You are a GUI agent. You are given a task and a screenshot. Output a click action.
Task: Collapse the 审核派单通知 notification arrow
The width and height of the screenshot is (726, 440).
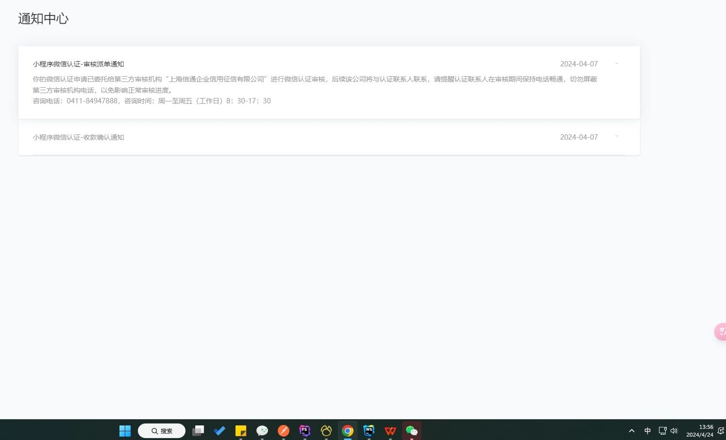click(x=617, y=64)
